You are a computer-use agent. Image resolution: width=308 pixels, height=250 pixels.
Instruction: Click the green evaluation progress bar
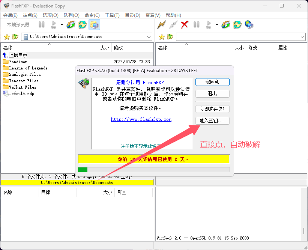83,170
